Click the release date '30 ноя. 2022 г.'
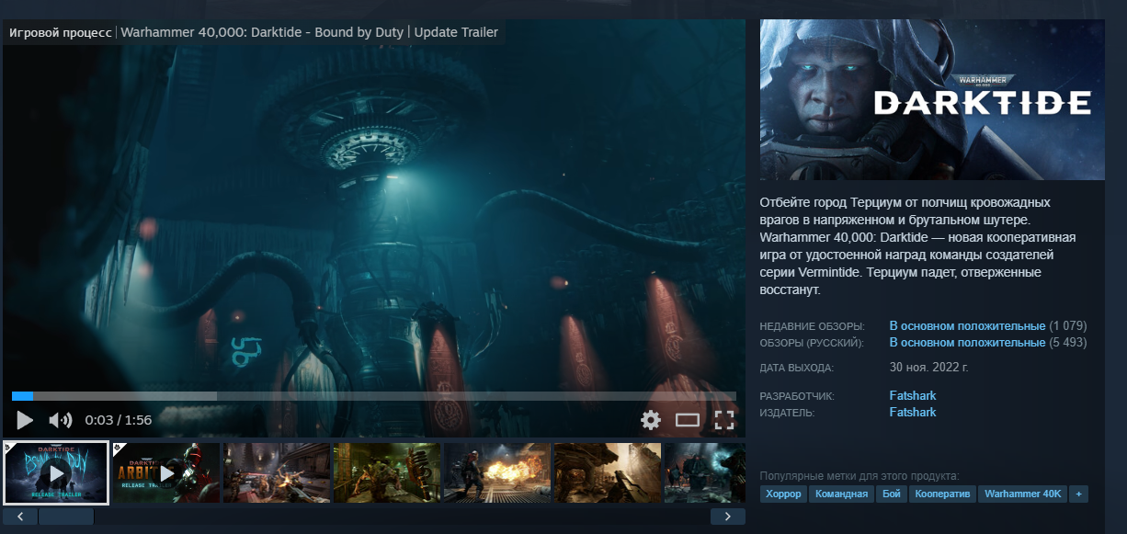 928,367
